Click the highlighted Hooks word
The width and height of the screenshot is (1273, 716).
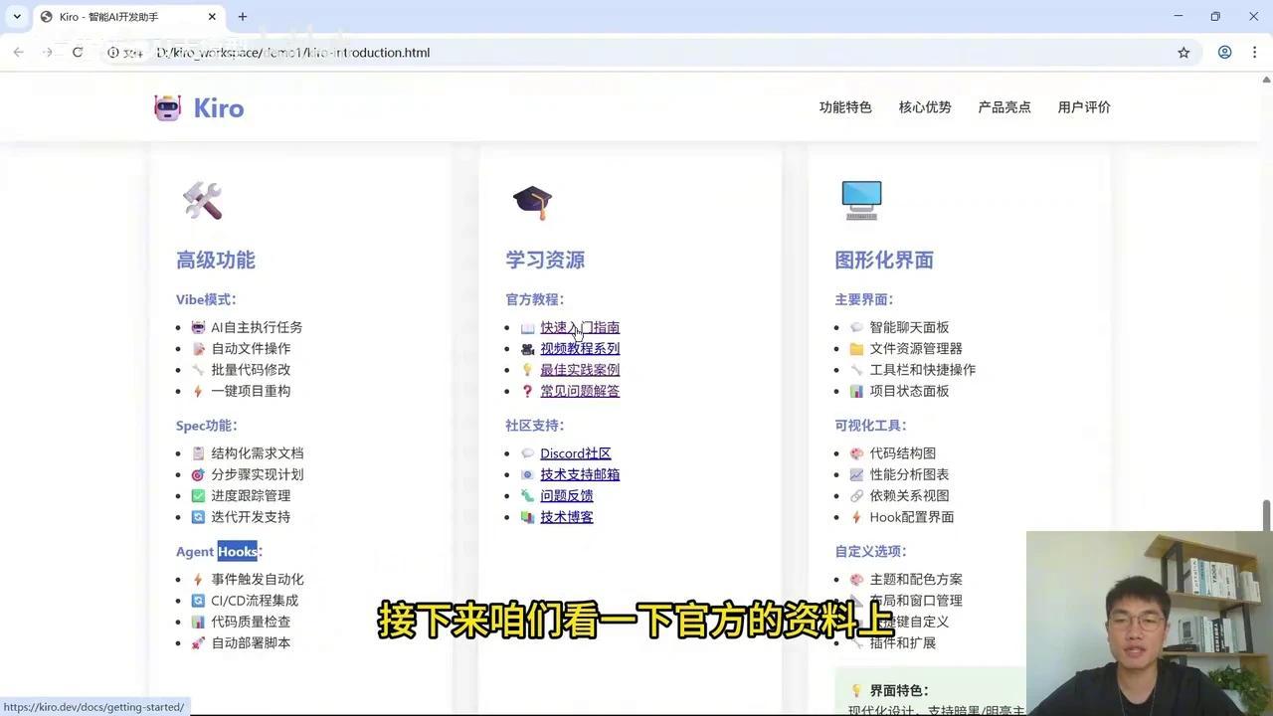(238, 551)
